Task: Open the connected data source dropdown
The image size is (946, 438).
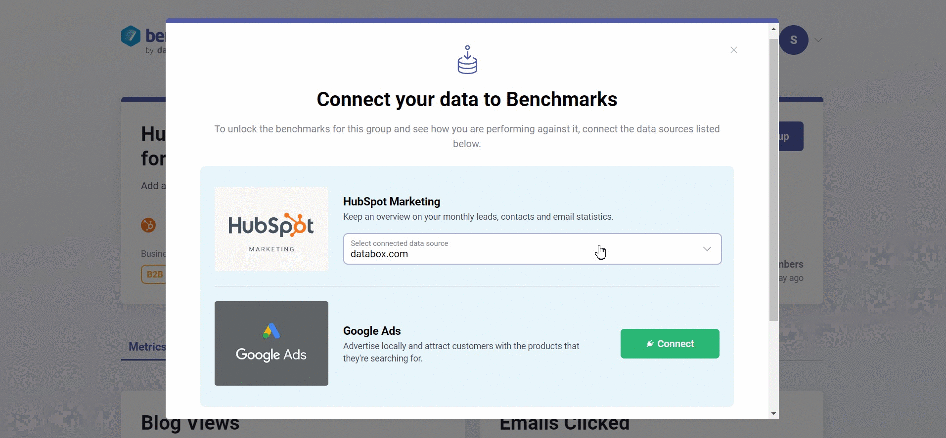Action: pyautogui.click(x=532, y=249)
